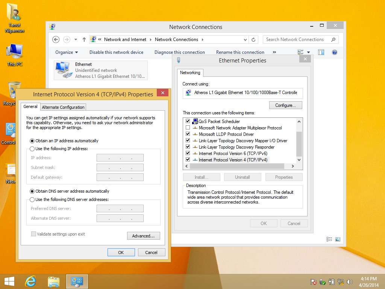The image size is (385, 289).
Task: Click Disable this network device
Action: 117,52
